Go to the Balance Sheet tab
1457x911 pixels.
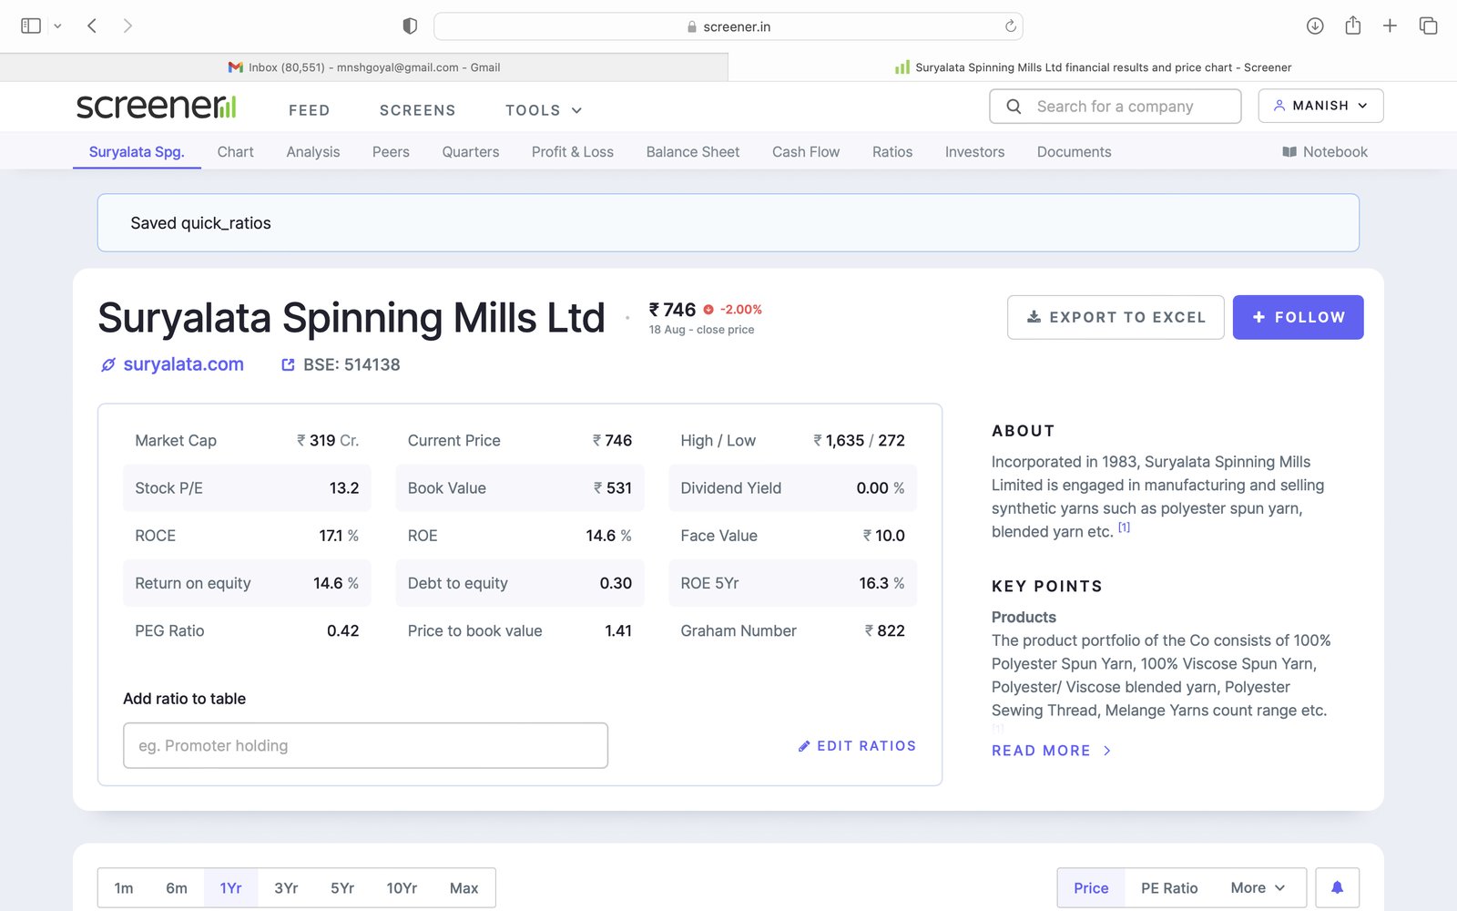(x=692, y=152)
